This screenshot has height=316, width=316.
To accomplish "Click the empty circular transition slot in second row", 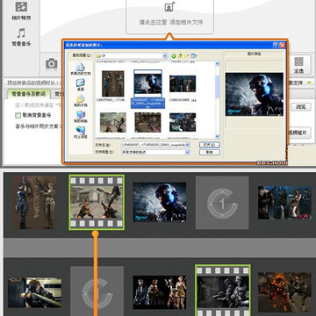I will 97,291.
